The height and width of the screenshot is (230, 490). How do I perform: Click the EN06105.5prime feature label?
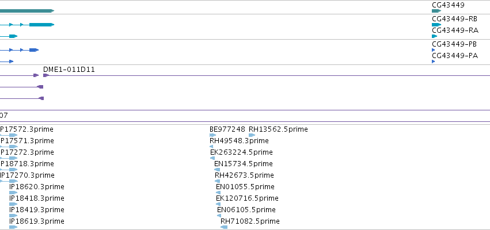click(246, 210)
